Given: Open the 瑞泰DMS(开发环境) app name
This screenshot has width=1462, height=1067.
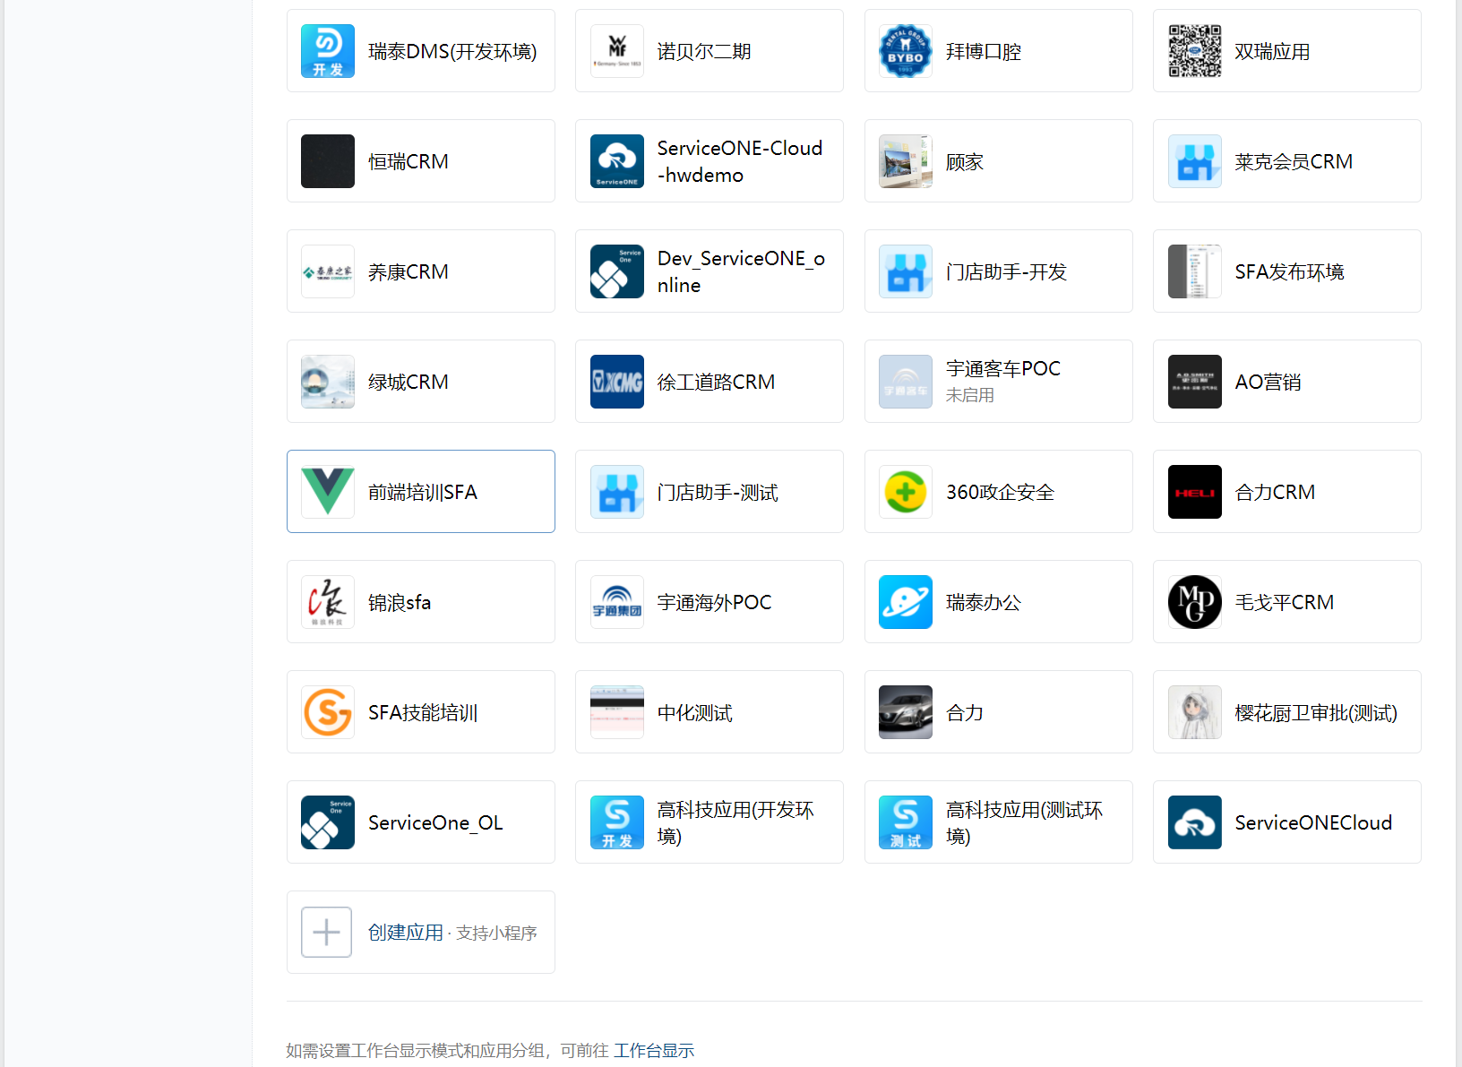Looking at the screenshot, I should (x=452, y=52).
